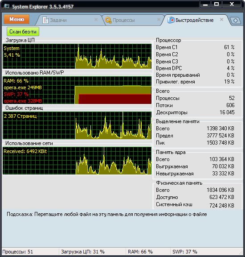Click Память ядра Всего 103 364 KB
245x257 pixels.
coord(222,159)
